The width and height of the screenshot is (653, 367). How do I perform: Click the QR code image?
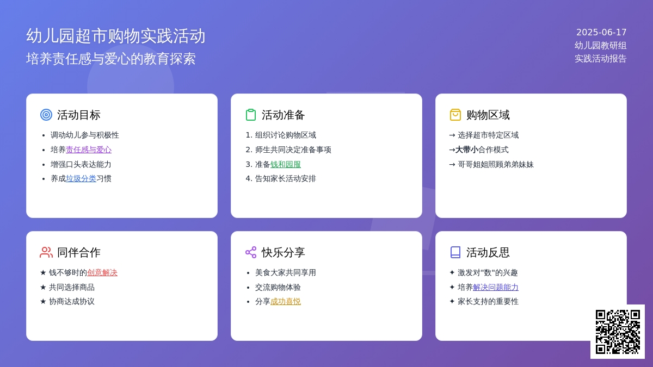click(x=618, y=332)
